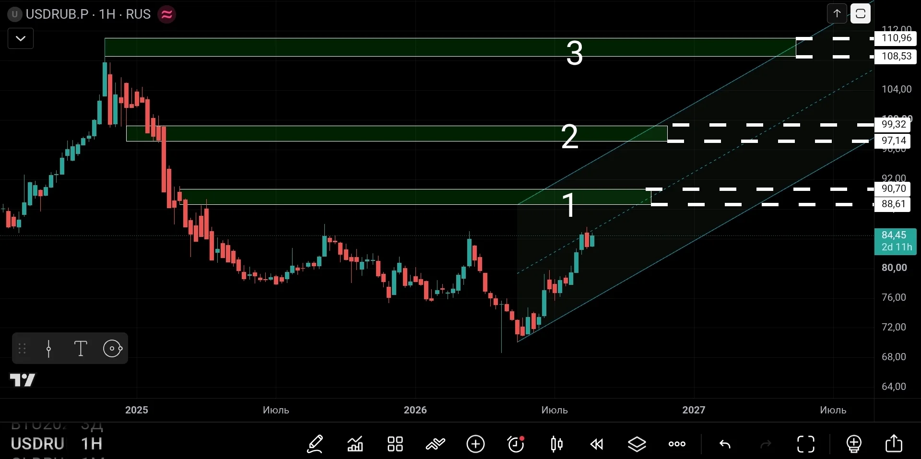
Task: Enter fullscreen mode with corner-brackets icon
Action: [x=806, y=444]
